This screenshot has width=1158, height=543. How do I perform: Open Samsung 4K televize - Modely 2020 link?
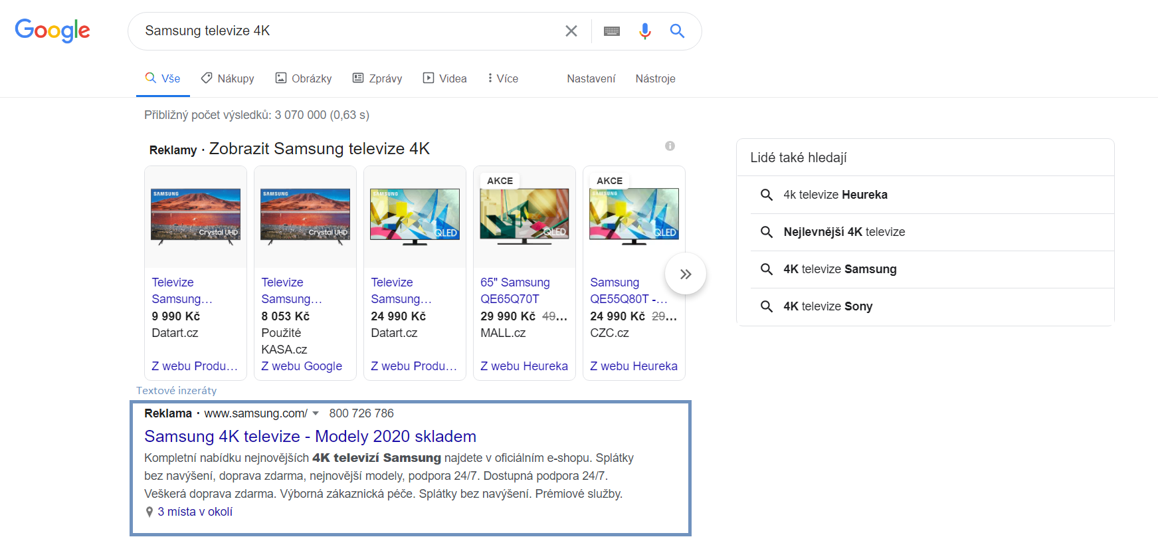click(x=310, y=437)
